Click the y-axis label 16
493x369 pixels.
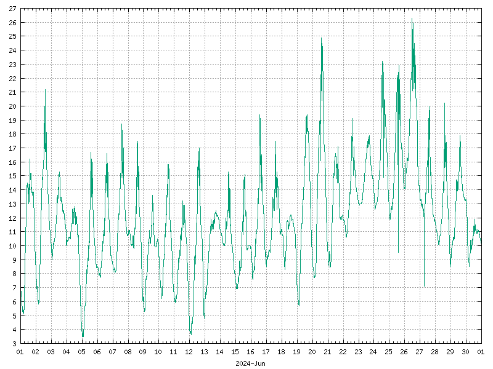(12, 162)
